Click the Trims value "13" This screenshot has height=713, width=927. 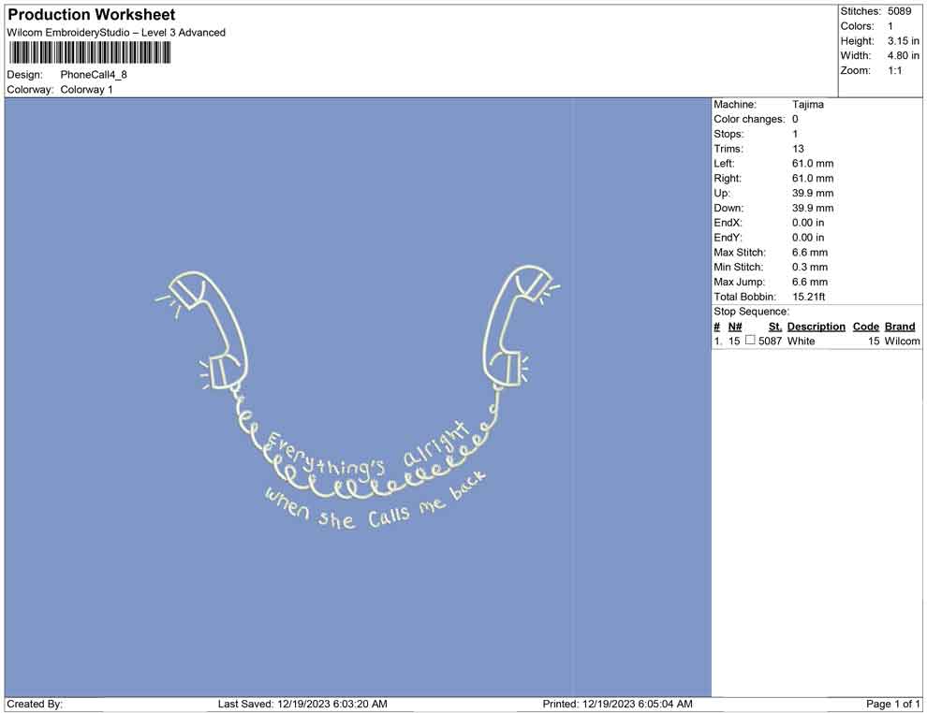point(798,149)
